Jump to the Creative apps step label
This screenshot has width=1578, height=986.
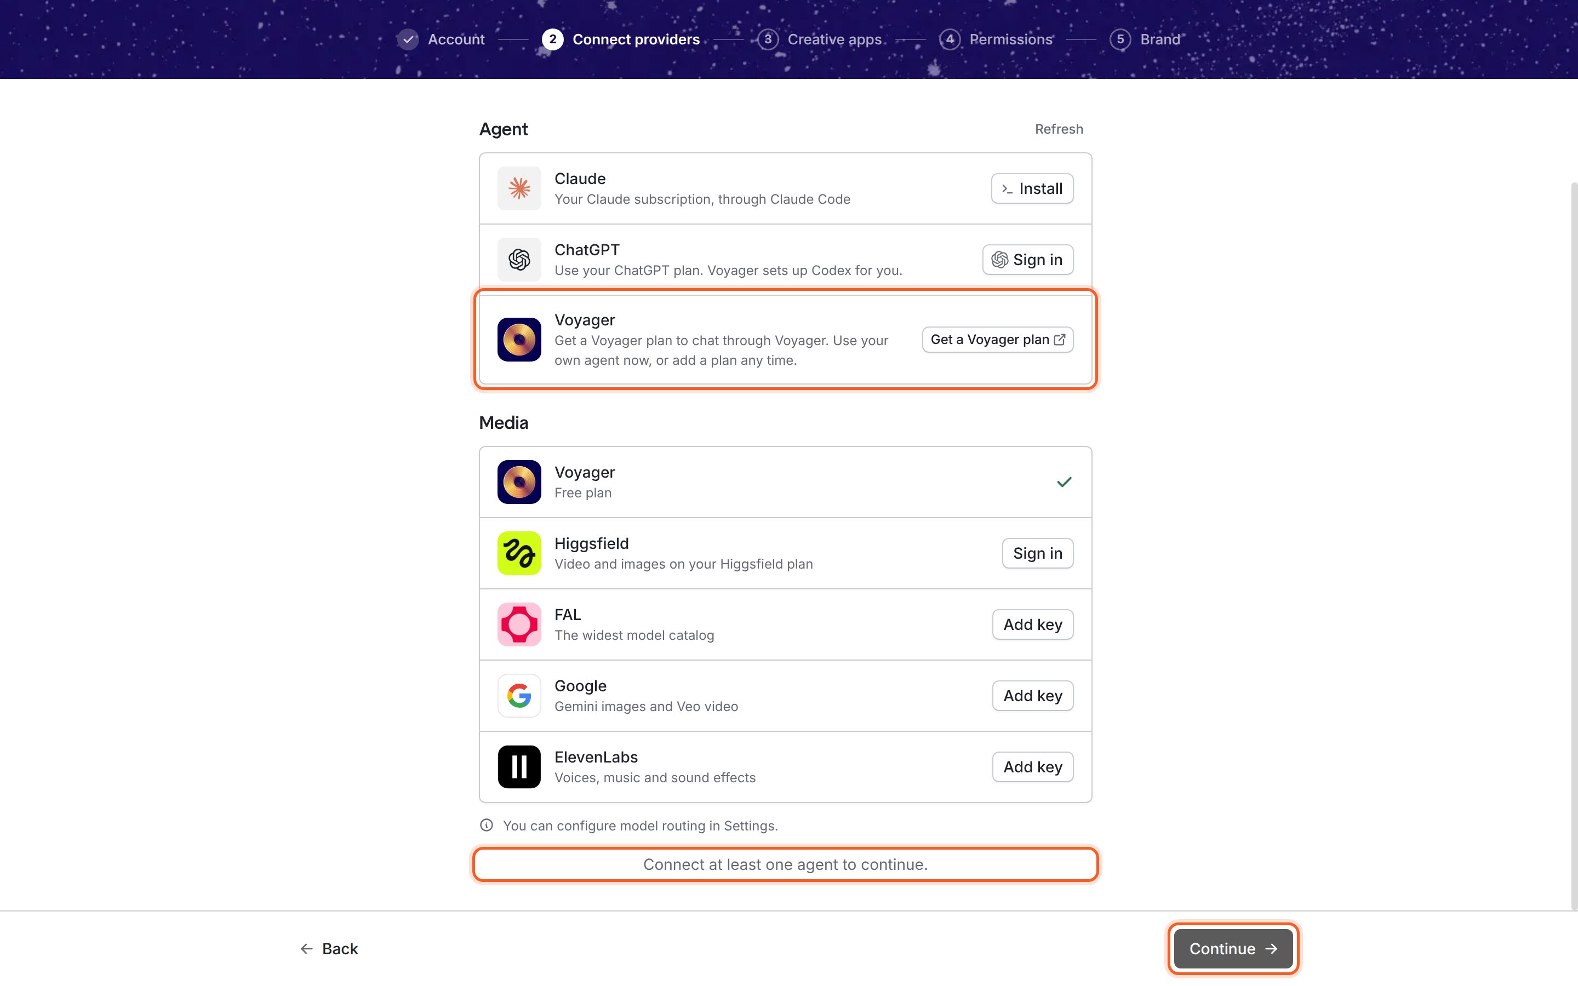point(834,39)
